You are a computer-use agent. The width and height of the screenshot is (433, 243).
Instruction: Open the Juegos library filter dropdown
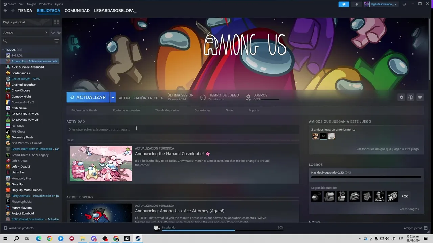point(25,32)
